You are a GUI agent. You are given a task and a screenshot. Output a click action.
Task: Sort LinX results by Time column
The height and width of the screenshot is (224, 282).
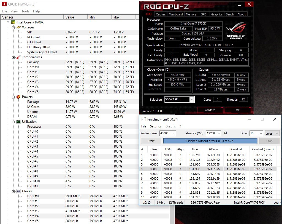point(195,149)
